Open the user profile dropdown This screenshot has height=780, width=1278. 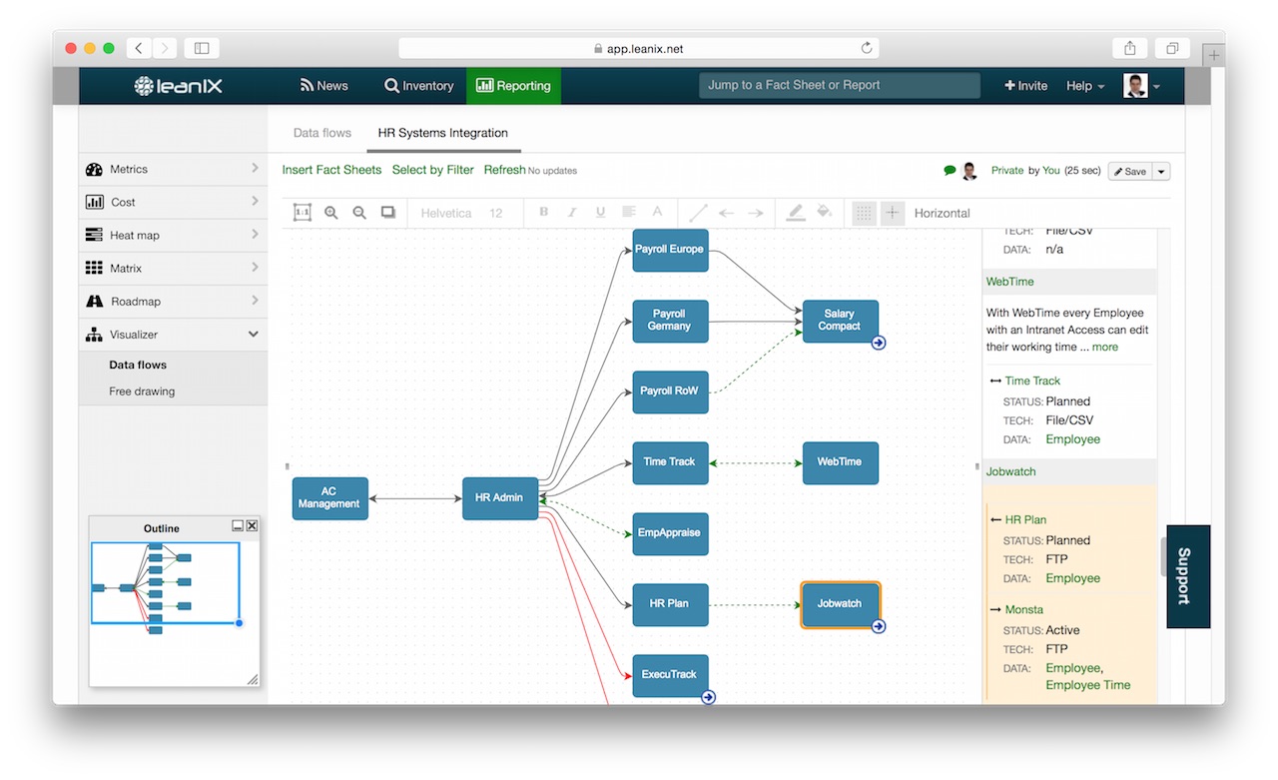coord(1141,86)
